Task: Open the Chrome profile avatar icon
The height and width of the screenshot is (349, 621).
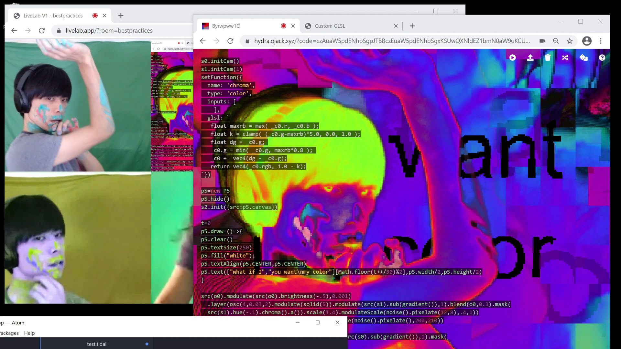Action: (x=587, y=41)
